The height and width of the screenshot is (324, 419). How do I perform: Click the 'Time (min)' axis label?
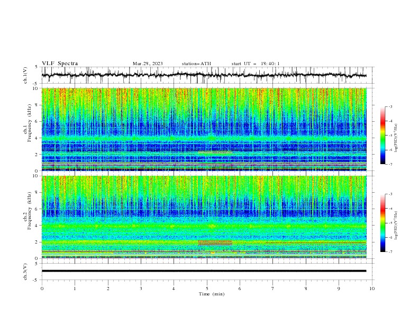coord(212,294)
